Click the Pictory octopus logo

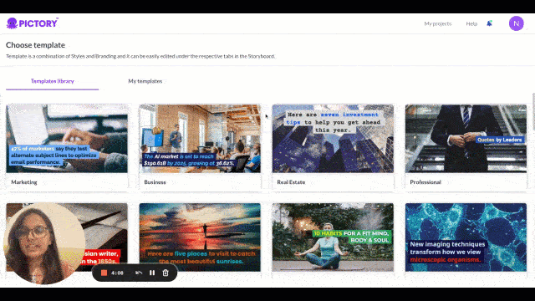32,23
